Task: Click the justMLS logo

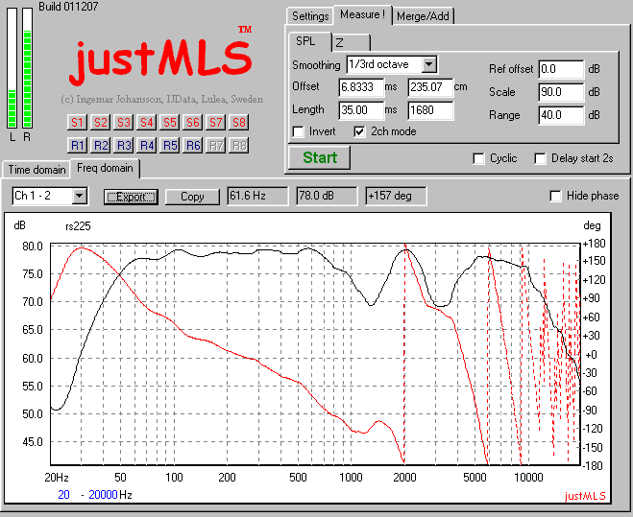Action: tap(160, 59)
